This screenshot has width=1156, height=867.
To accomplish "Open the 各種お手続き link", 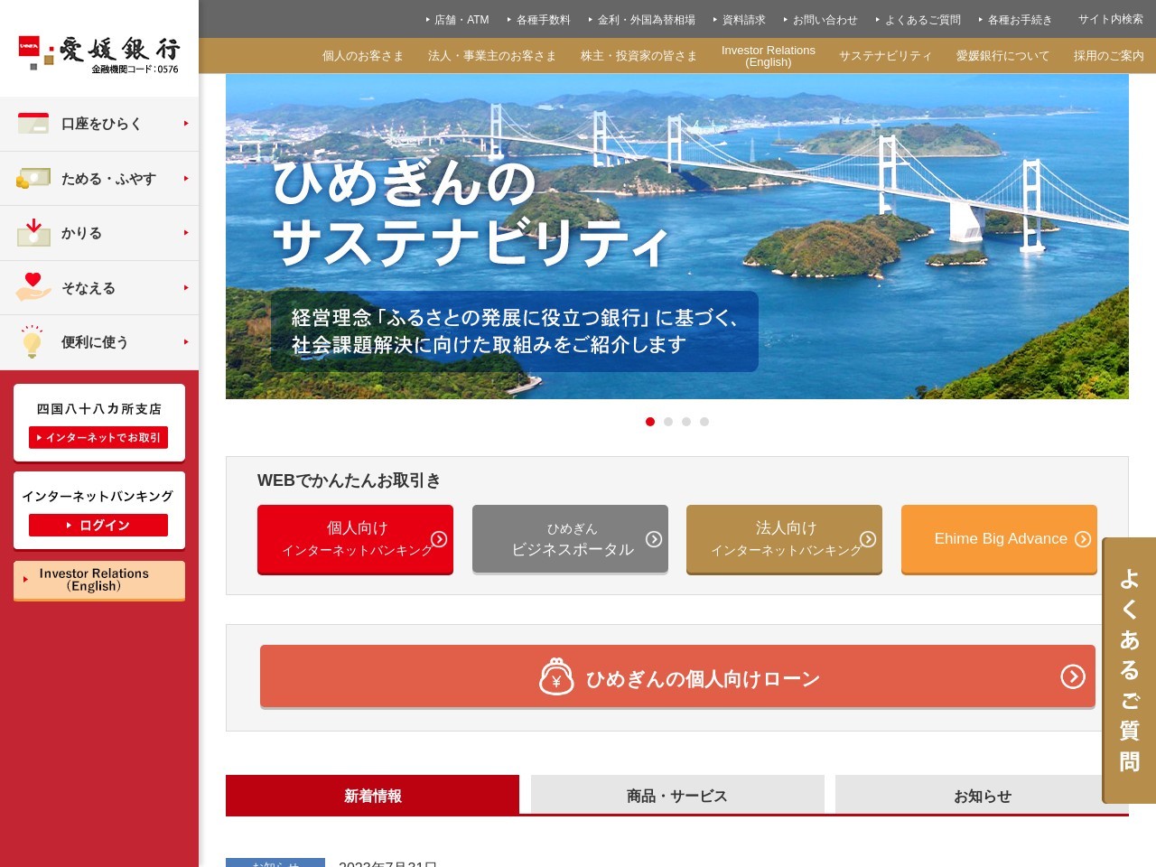I will tap(1016, 19).
